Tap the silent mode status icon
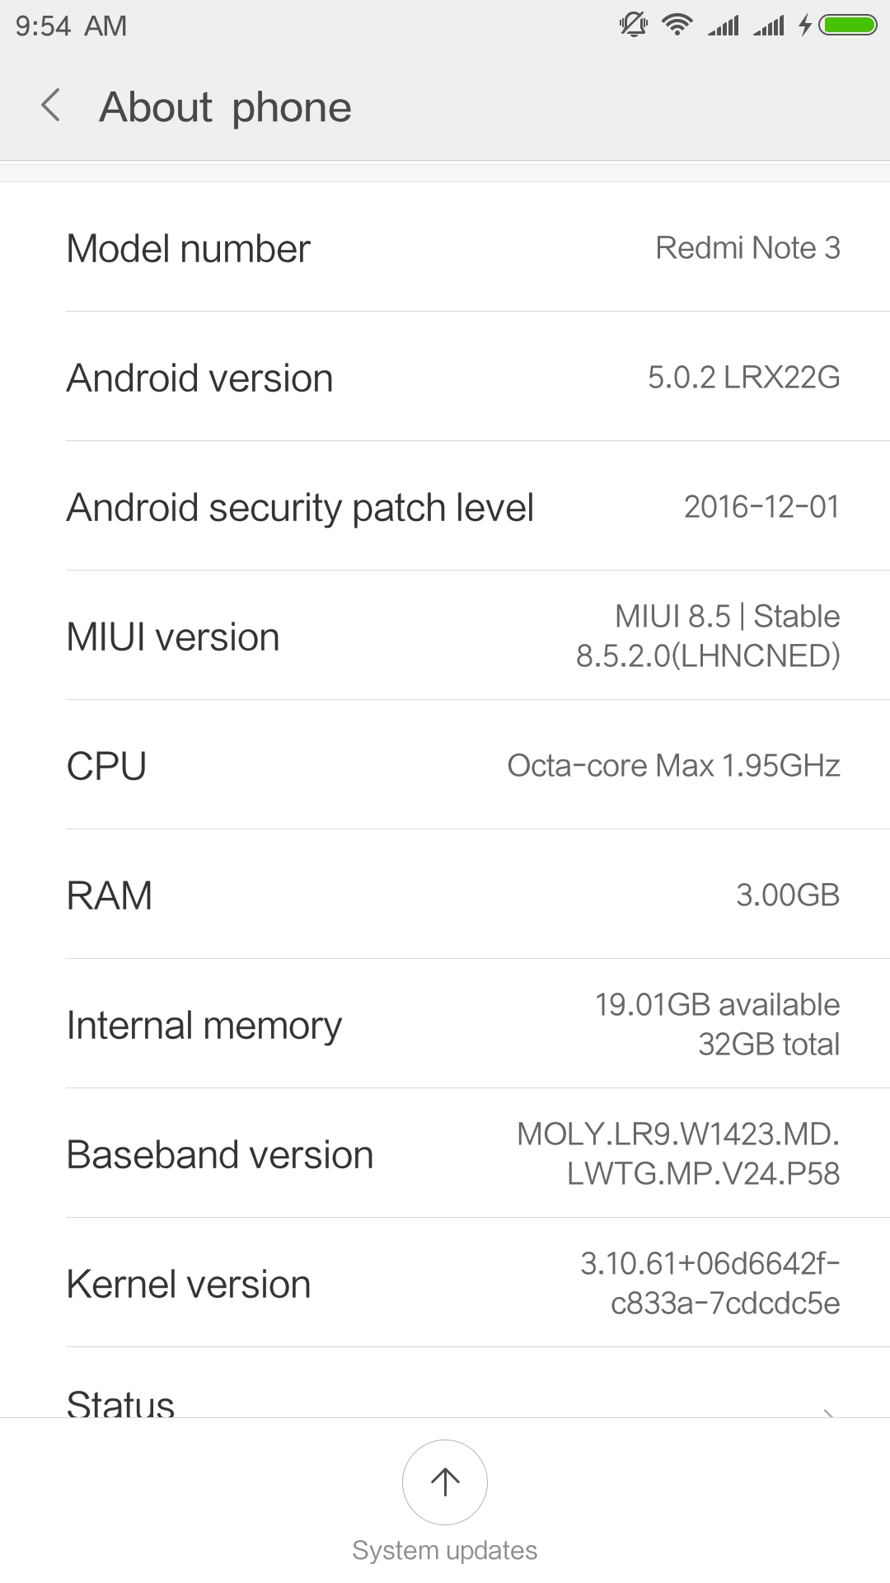This screenshot has height=1583, width=890. pos(633,26)
